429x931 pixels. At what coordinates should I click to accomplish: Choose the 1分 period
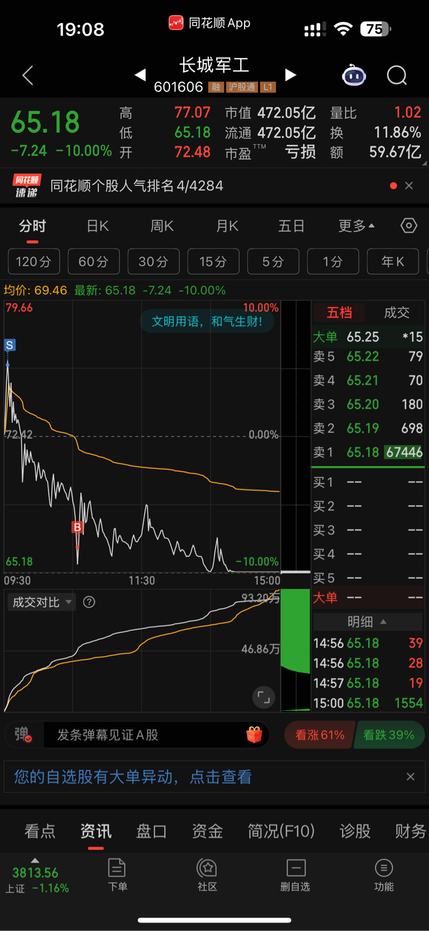point(333,262)
